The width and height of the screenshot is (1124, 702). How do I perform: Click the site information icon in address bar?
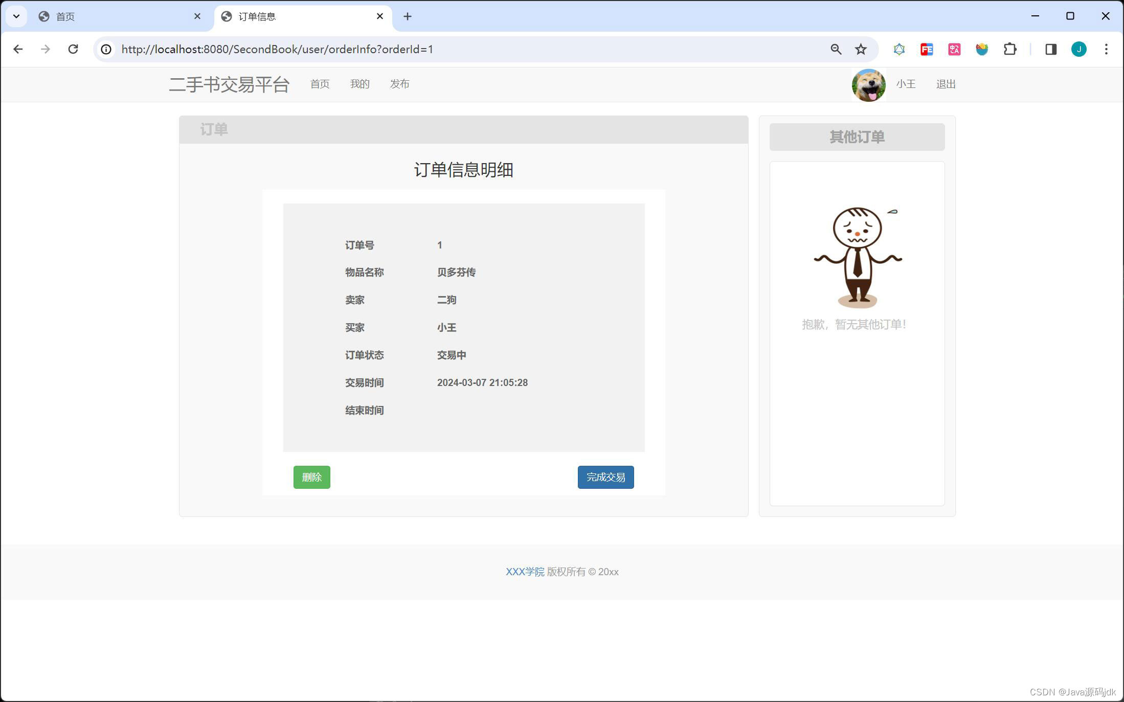(x=106, y=49)
